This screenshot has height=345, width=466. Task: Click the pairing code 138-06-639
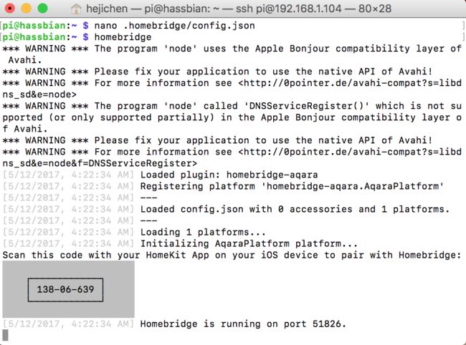pos(65,289)
